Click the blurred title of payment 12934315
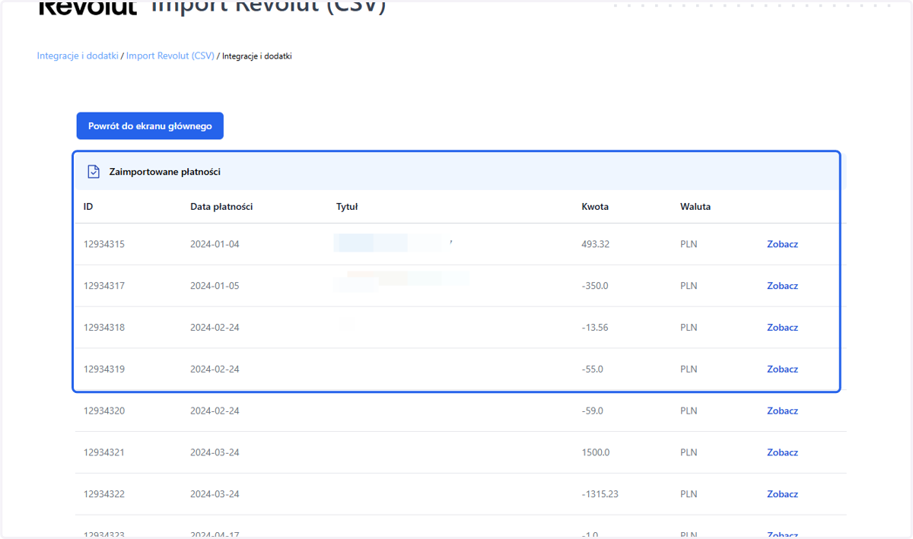913x539 pixels. pos(394,244)
